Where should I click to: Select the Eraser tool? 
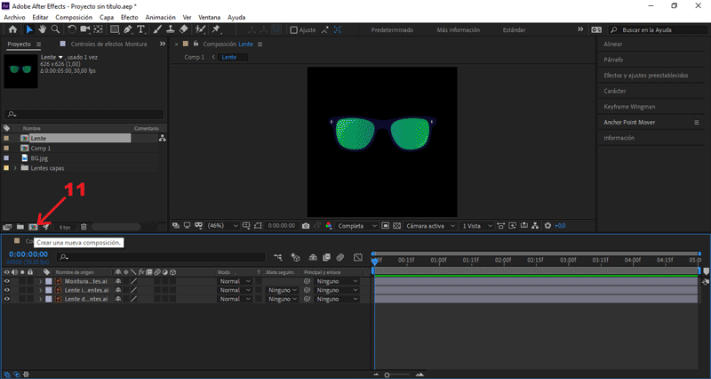[x=183, y=29]
